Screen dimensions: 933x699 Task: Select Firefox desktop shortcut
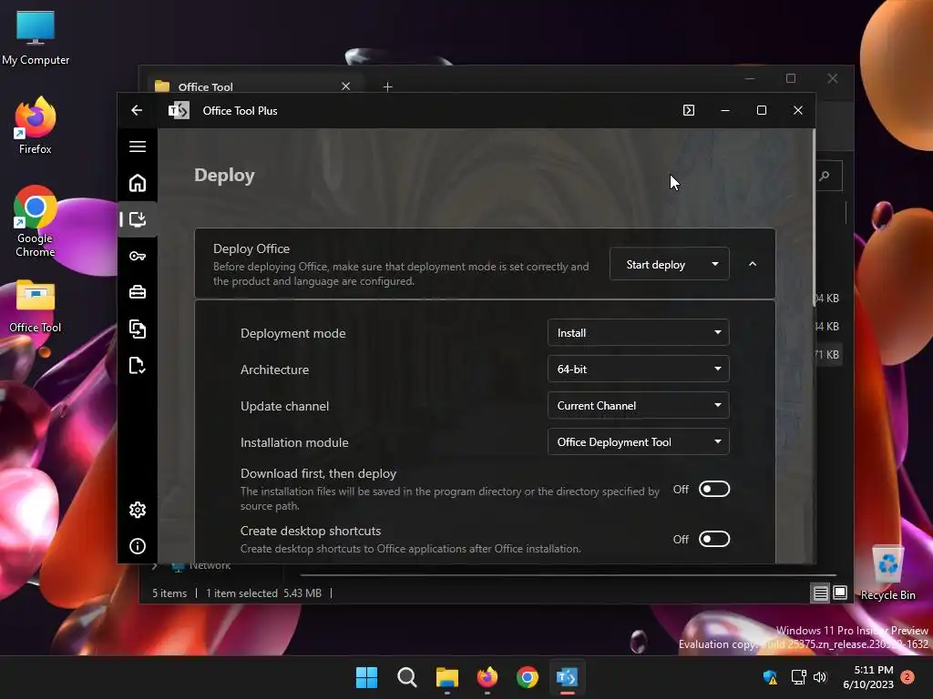point(36,126)
